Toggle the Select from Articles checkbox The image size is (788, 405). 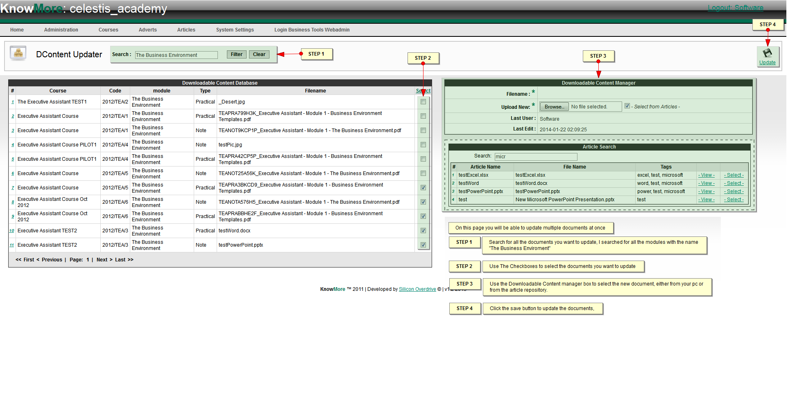point(627,106)
